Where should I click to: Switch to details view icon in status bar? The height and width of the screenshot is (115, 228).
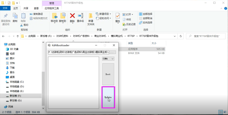221,112
